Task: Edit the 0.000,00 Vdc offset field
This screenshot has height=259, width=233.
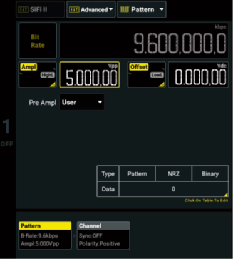Action: coord(199,74)
